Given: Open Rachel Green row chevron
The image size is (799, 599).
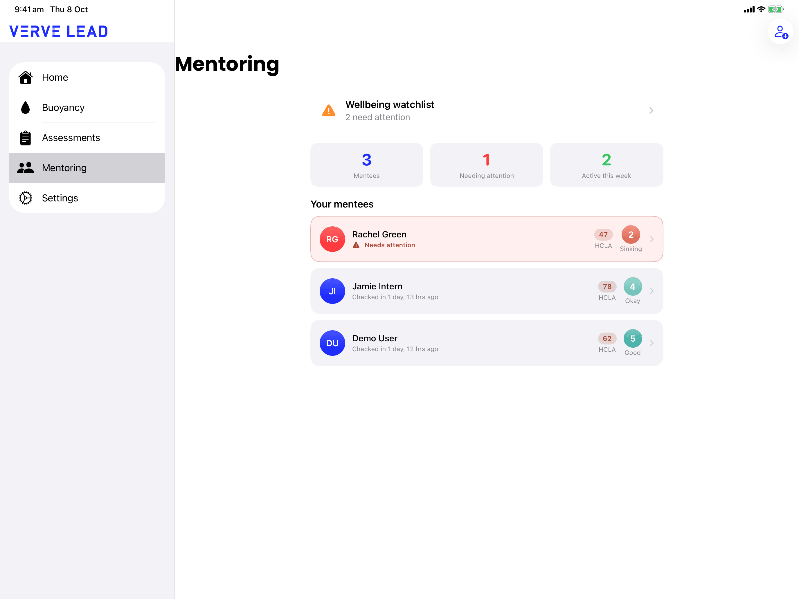Looking at the screenshot, I should pyautogui.click(x=652, y=239).
